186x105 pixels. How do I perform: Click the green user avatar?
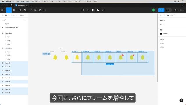pos(153,10)
